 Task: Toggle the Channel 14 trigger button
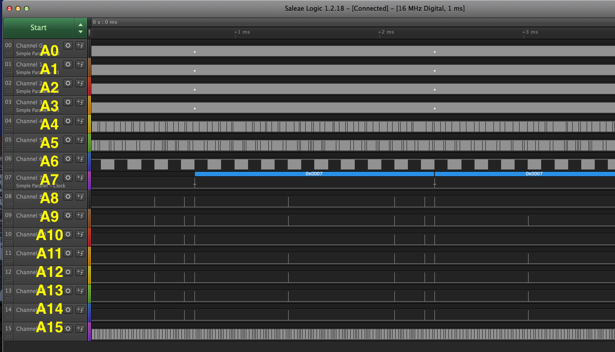(80, 309)
